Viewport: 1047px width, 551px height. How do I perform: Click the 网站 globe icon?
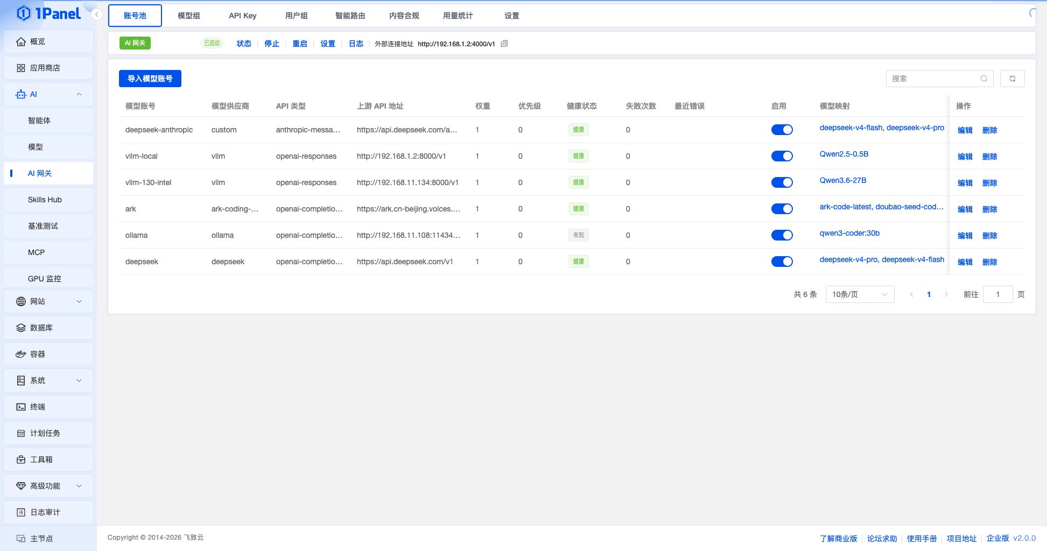tap(21, 301)
